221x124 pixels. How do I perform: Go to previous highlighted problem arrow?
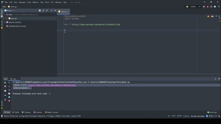coord(217,16)
